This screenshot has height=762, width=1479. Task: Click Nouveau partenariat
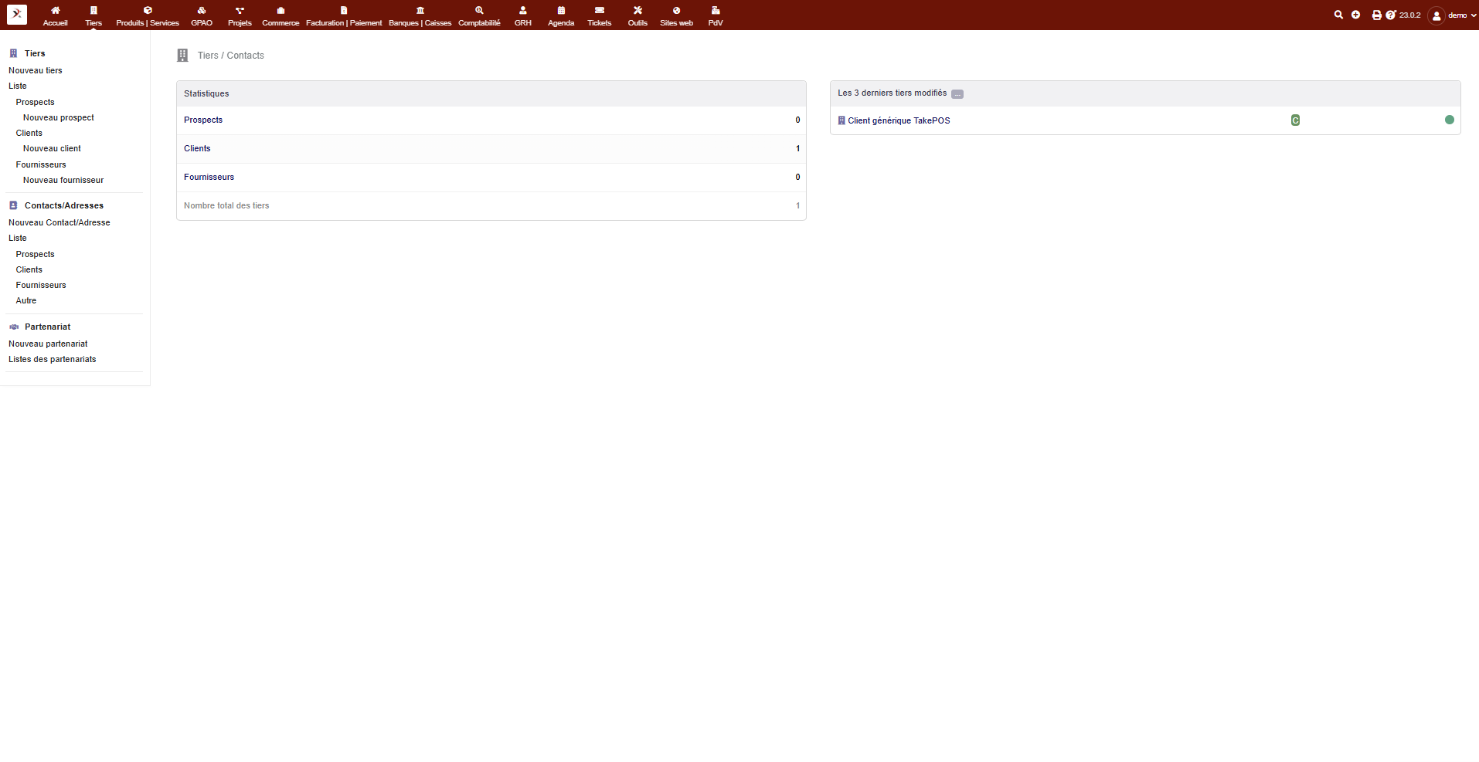point(48,344)
